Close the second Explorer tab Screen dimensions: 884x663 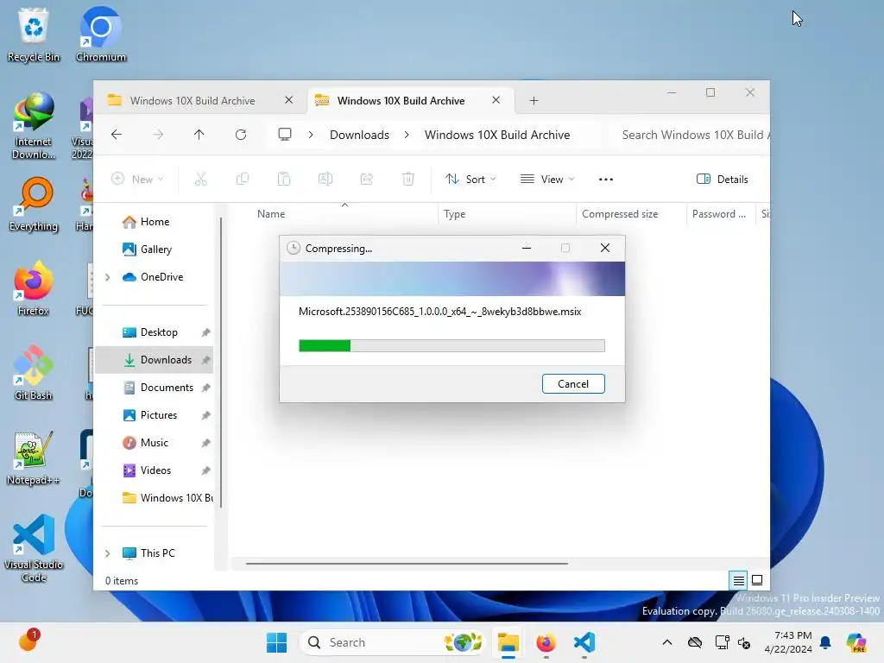496,100
